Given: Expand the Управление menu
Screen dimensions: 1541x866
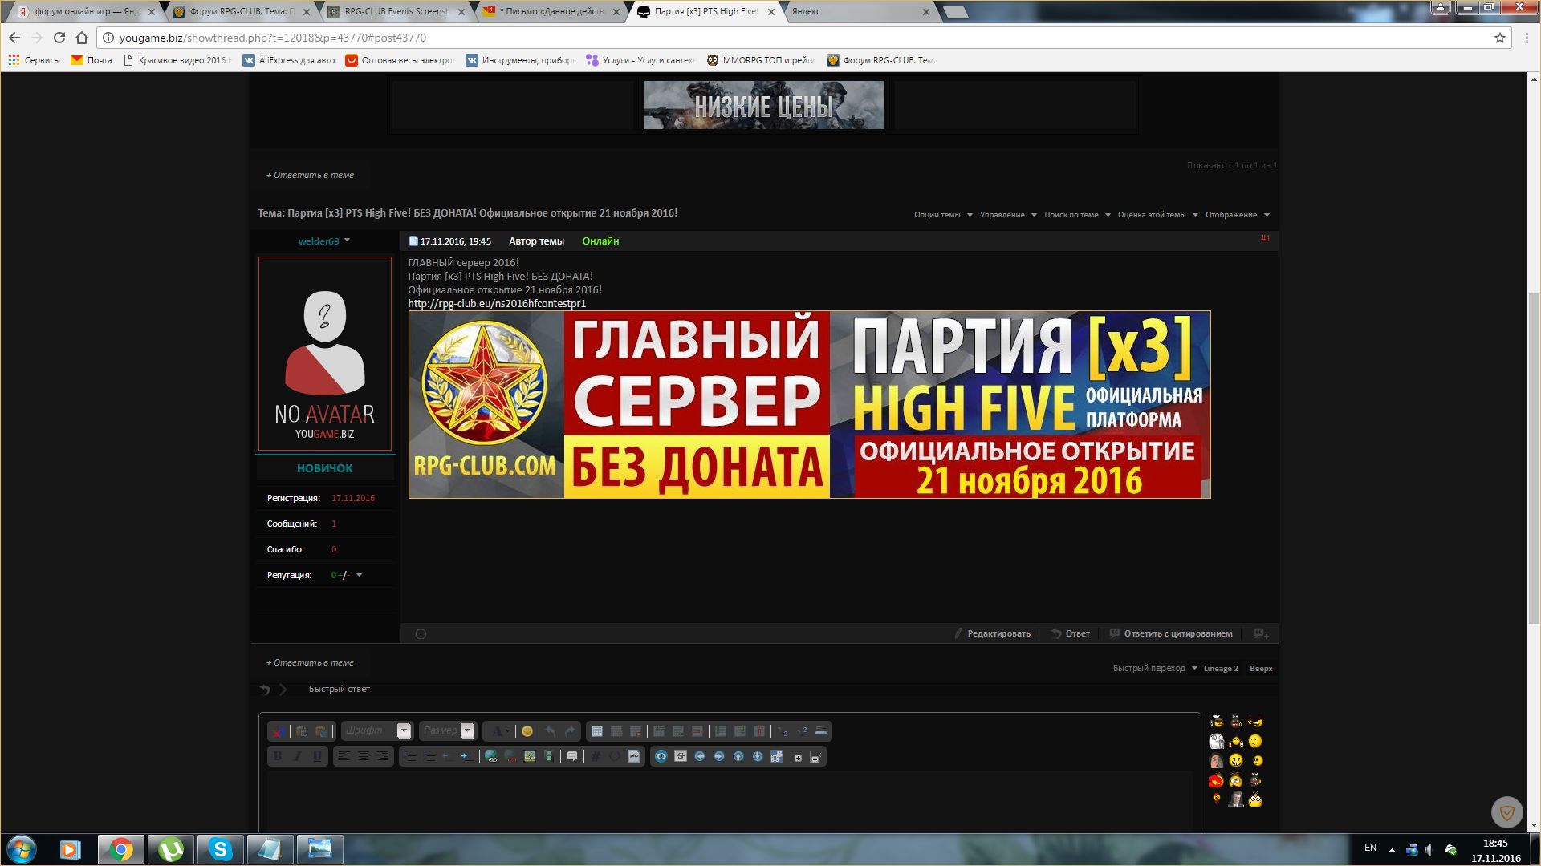Looking at the screenshot, I should (1008, 215).
